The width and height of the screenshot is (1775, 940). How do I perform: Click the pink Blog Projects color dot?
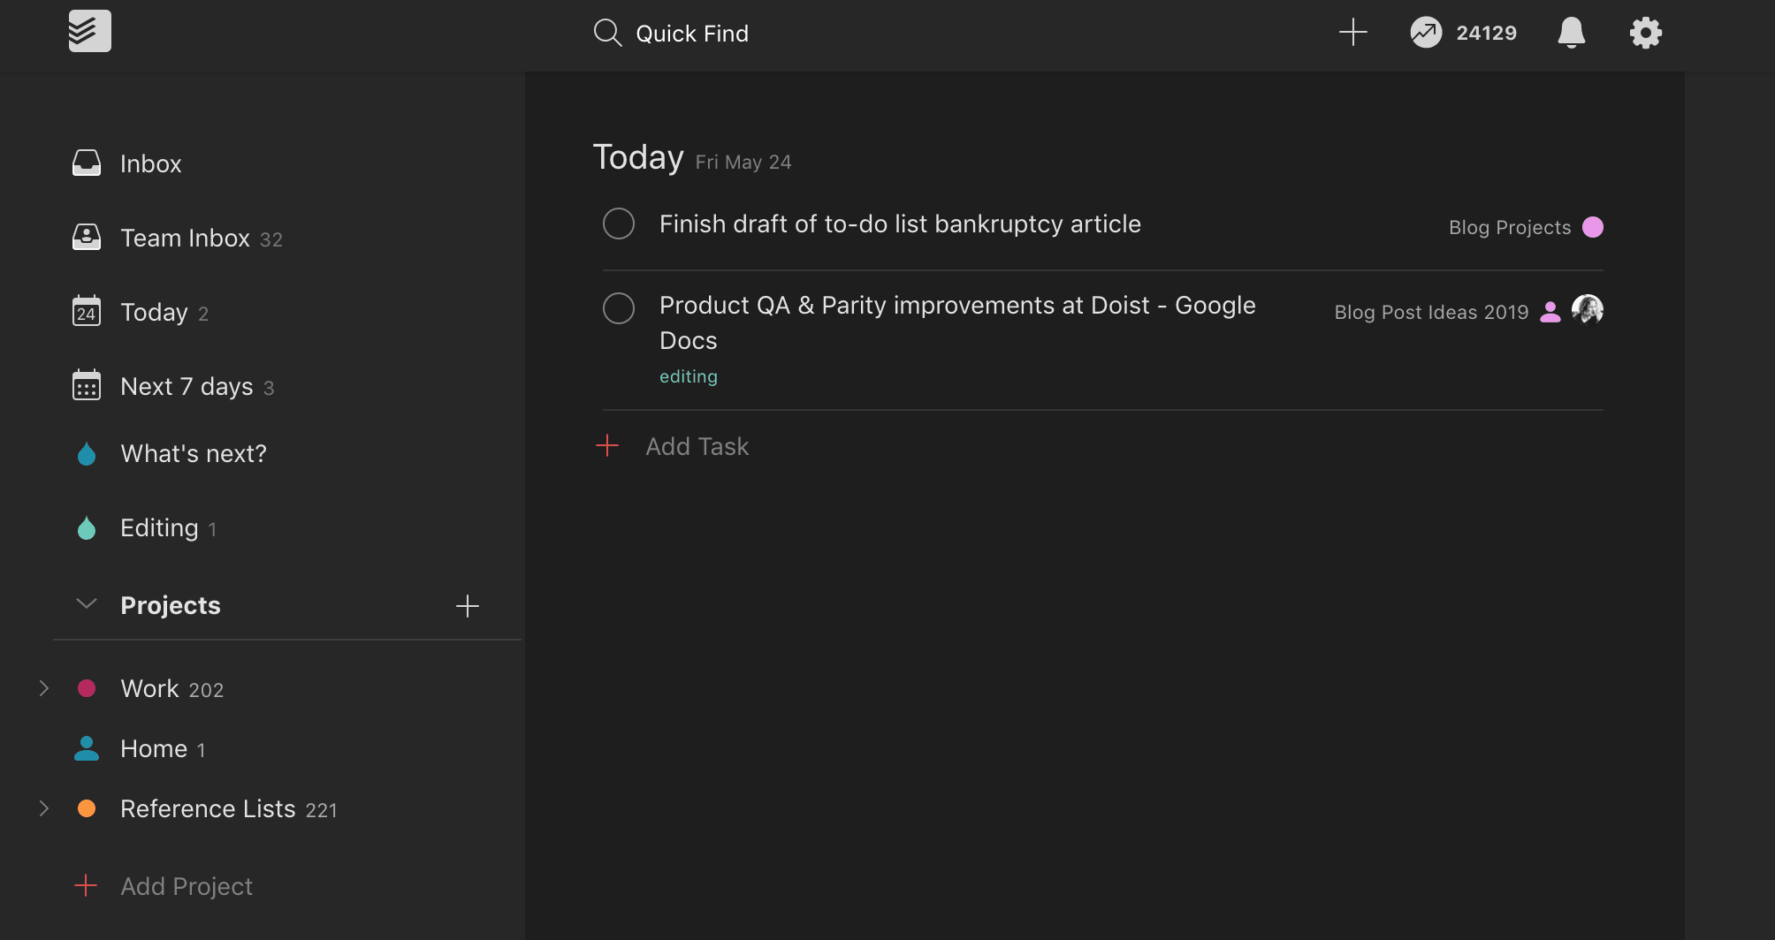[1593, 227]
